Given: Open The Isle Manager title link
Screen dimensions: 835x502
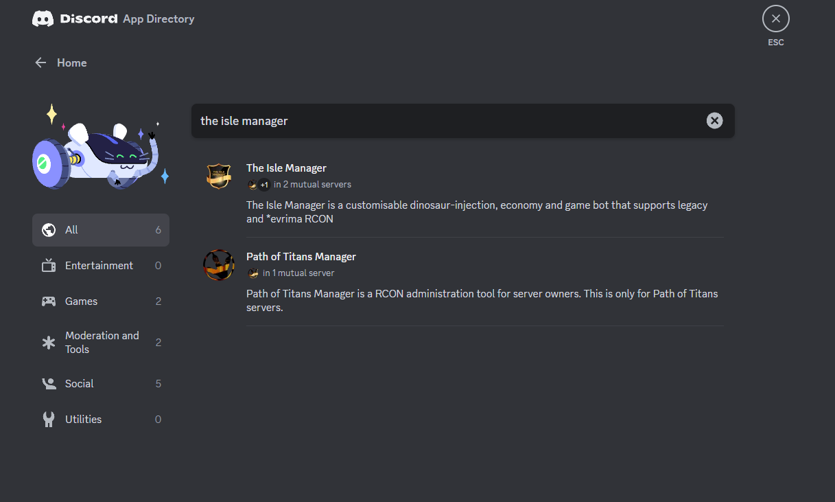Looking at the screenshot, I should point(286,168).
